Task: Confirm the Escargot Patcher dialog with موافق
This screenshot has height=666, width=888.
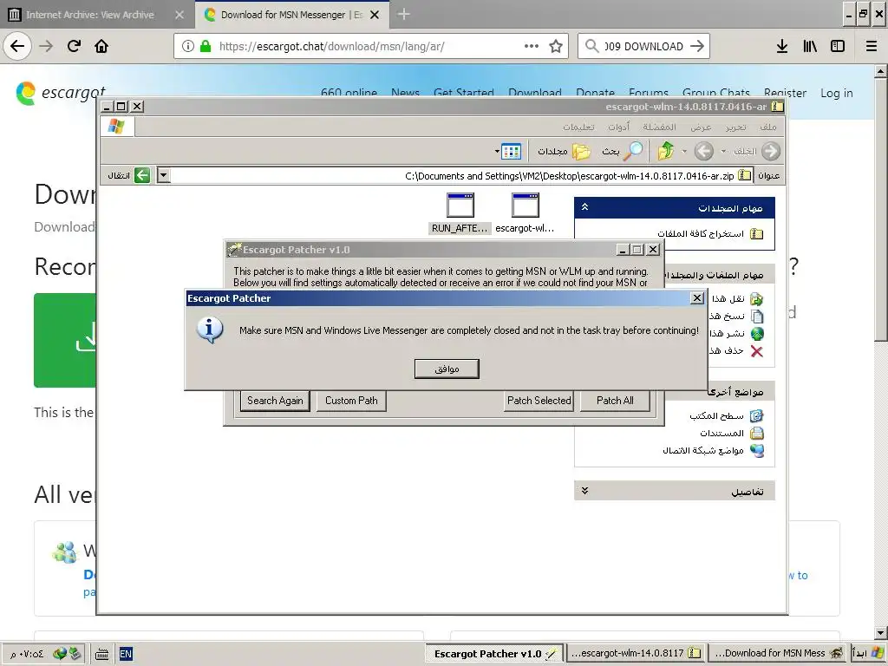Action: click(447, 369)
